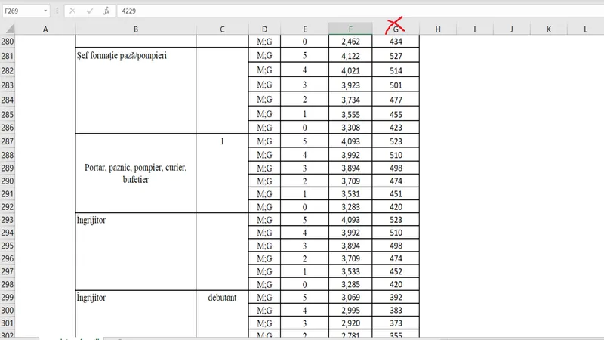
Task: Select column L header
Action: pyautogui.click(x=586, y=29)
